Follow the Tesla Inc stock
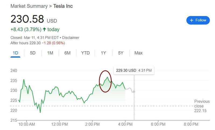This screenshot has width=215, height=130. tap(198, 20)
